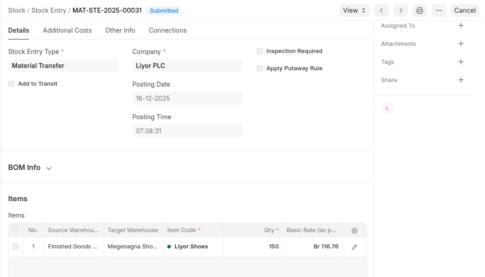The height and width of the screenshot is (277, 485).
Task: Go to the next stock entry document
Action: pyautogui.click(x=401, y=10)
